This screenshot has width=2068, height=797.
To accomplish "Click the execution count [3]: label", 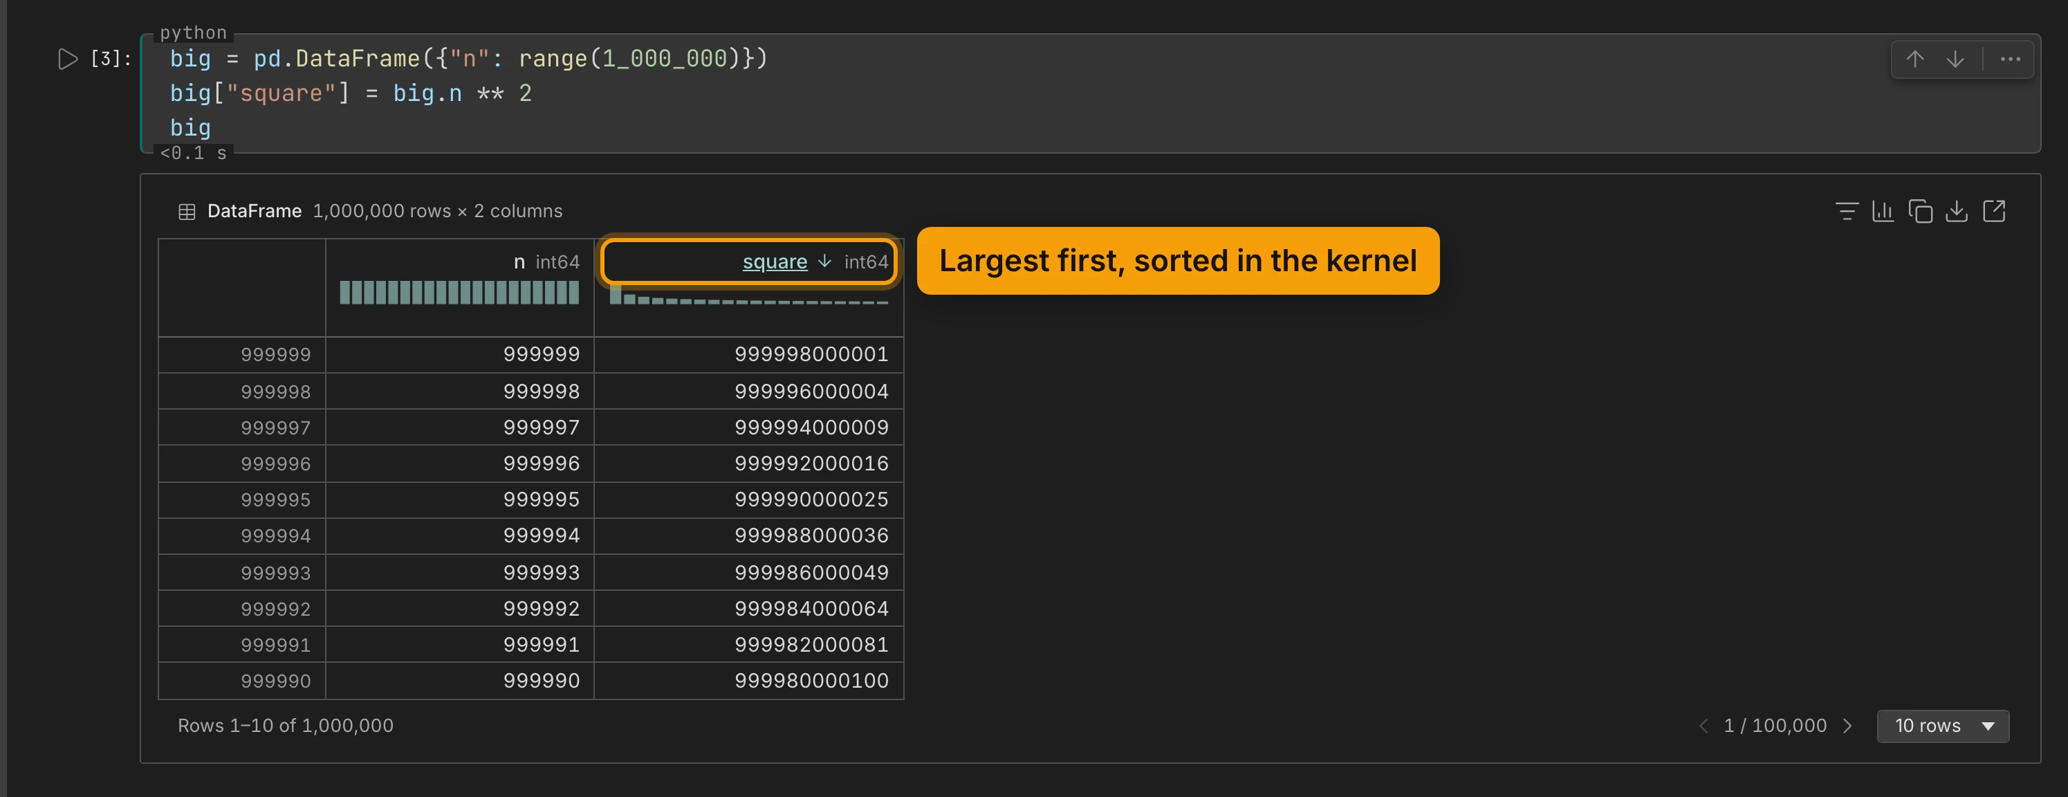I will tap(111, 59).
